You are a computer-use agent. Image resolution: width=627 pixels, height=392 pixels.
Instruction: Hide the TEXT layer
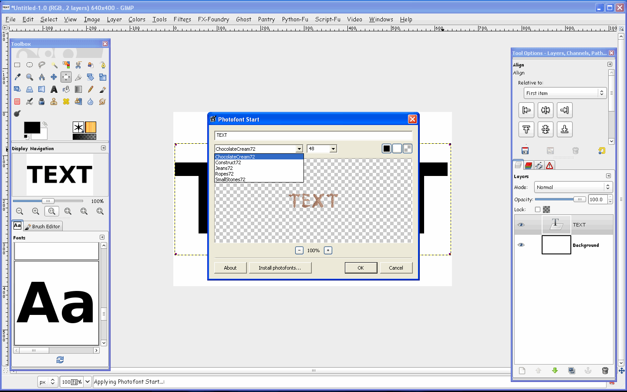(x=521, y=225)
